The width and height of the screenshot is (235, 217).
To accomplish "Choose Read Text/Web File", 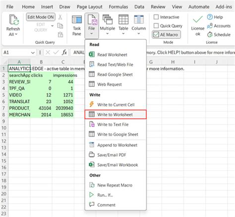I will 116,65.
